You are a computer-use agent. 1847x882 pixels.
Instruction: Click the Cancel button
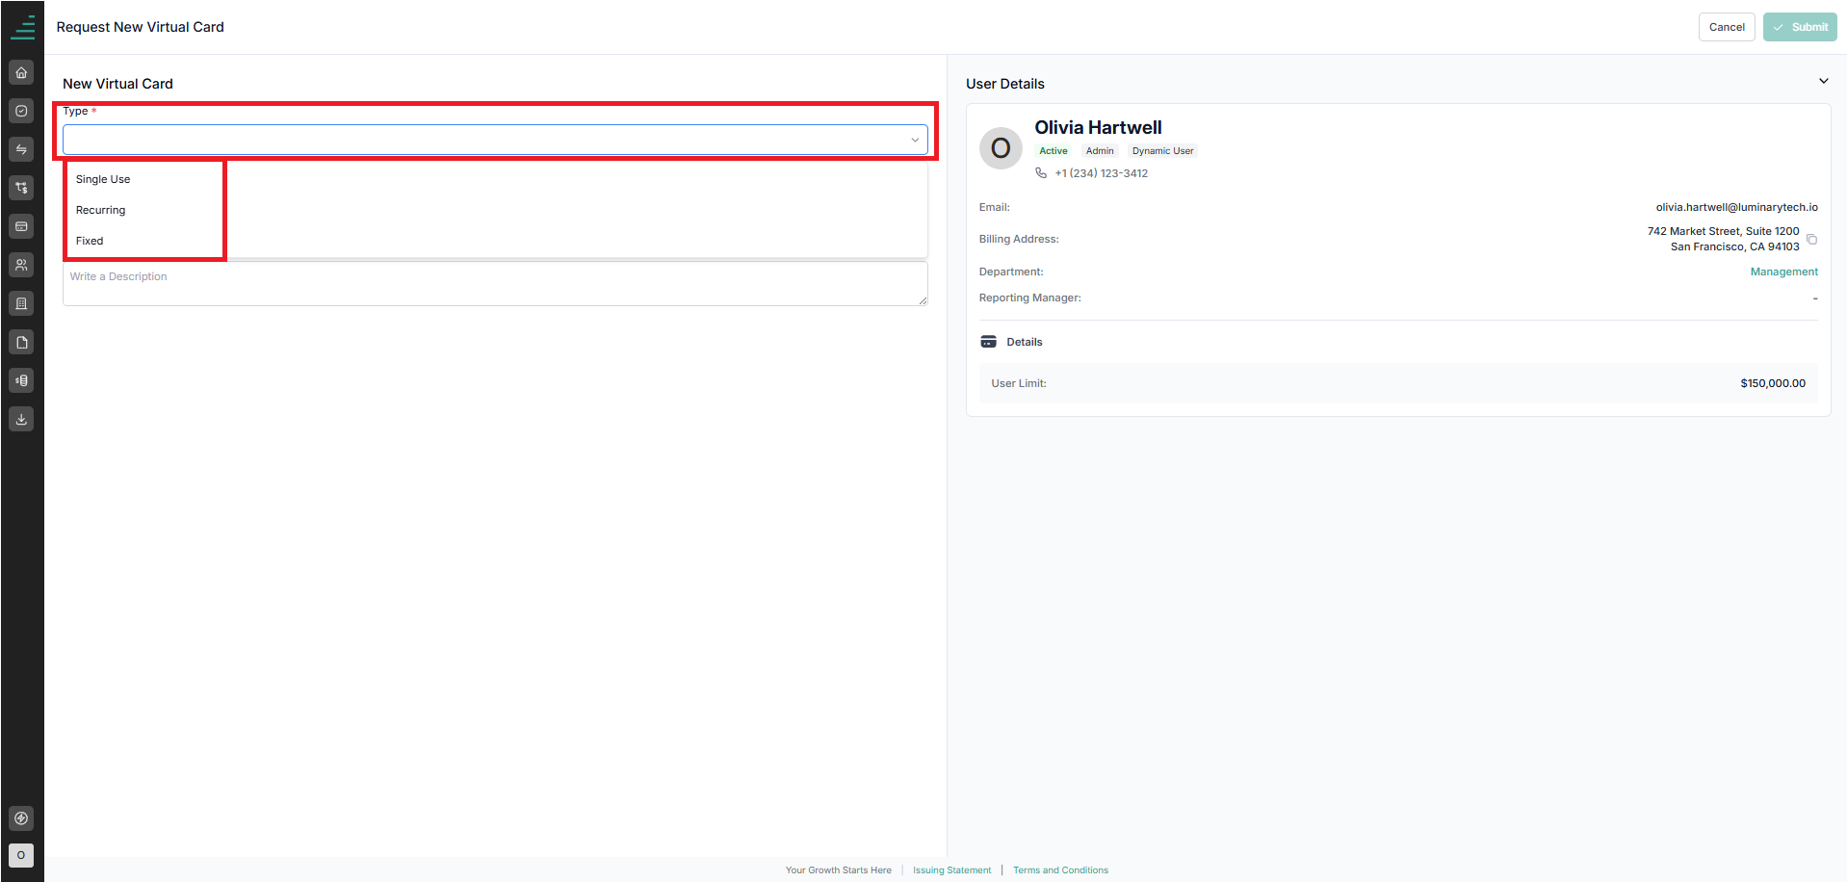(x=1727, y=27)
